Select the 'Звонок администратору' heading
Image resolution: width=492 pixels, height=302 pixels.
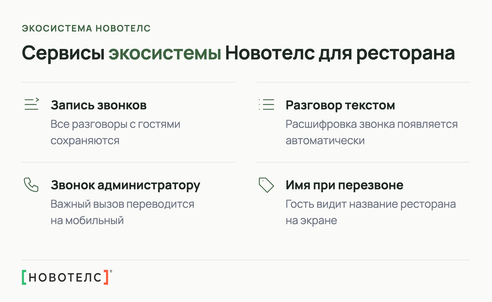[125, 185]
